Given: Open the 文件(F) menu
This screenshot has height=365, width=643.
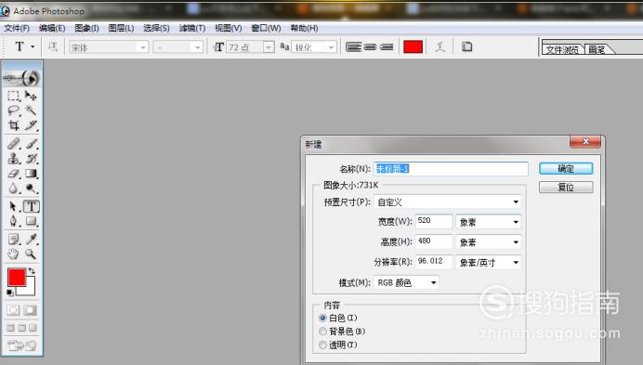Looking at the screenshot, I should (x=17, y=28).
